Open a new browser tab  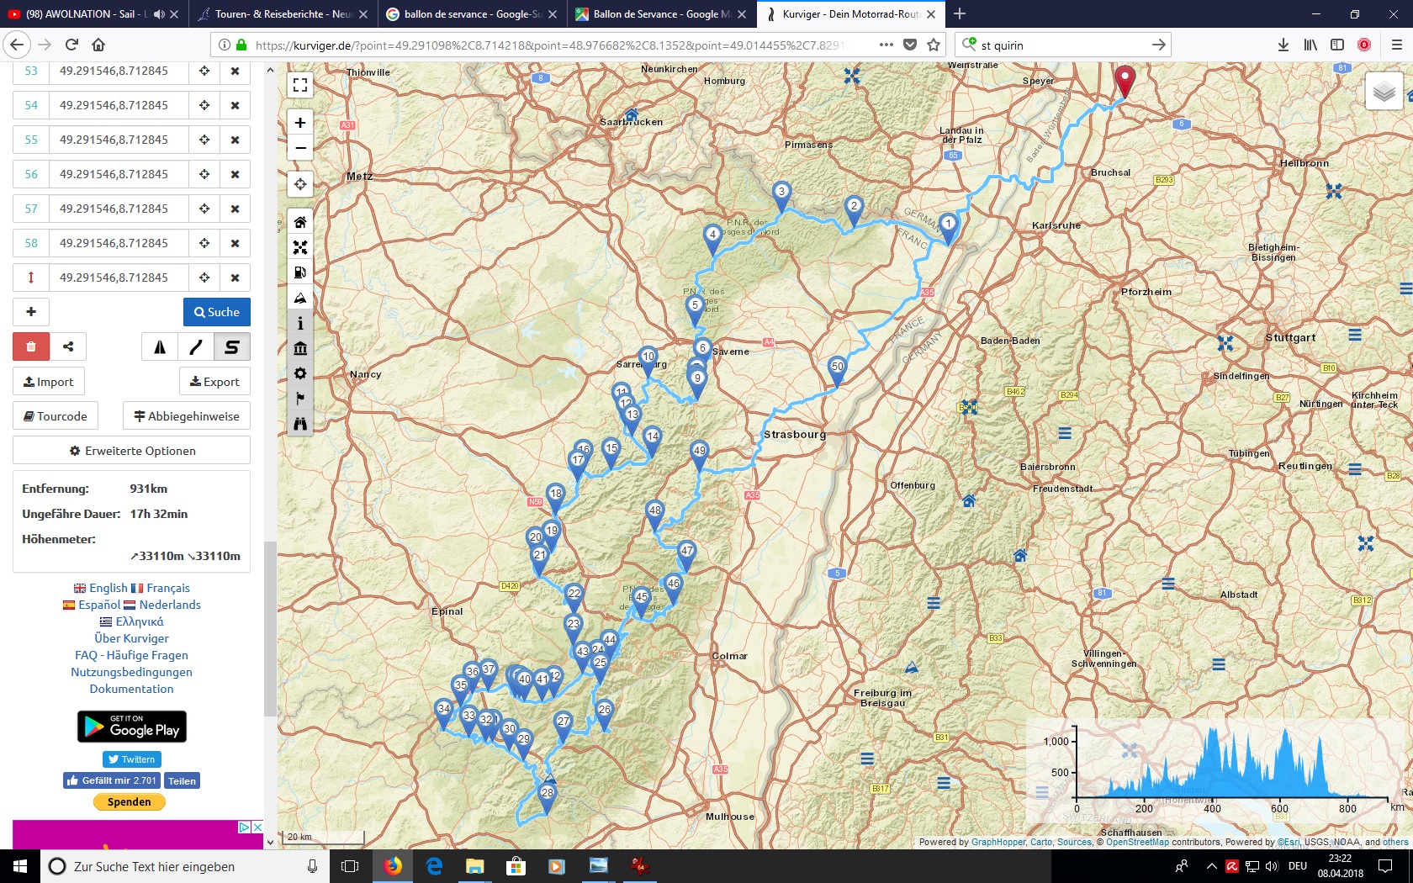click(960, 13)
